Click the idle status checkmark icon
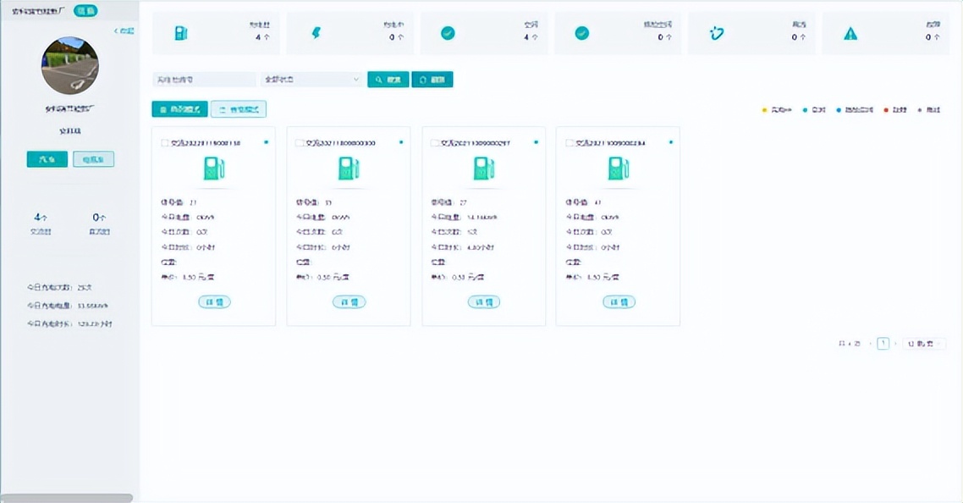This screenshot has height=503, width=963. coord(448,32)
